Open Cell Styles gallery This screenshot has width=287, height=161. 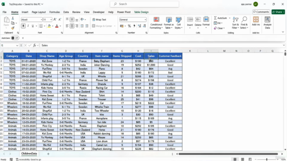pyautogui.click(x=178, y=23)
